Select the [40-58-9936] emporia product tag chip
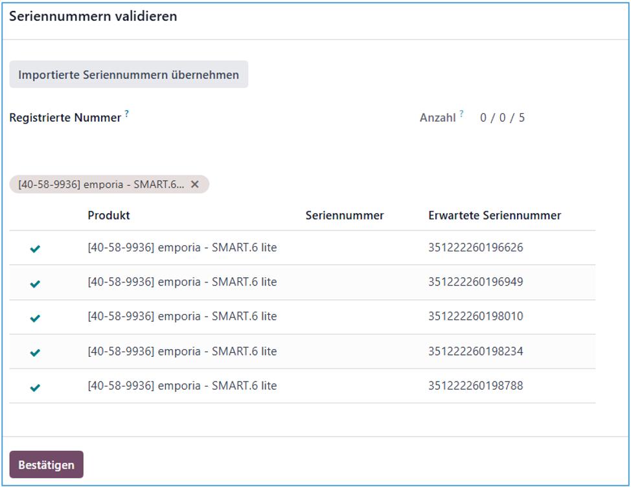The width and height of the screenshot is (631, 487). (x=100, y=185)
